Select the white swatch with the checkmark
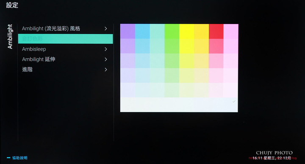305x164 pixels. click(x=231, y=105)
